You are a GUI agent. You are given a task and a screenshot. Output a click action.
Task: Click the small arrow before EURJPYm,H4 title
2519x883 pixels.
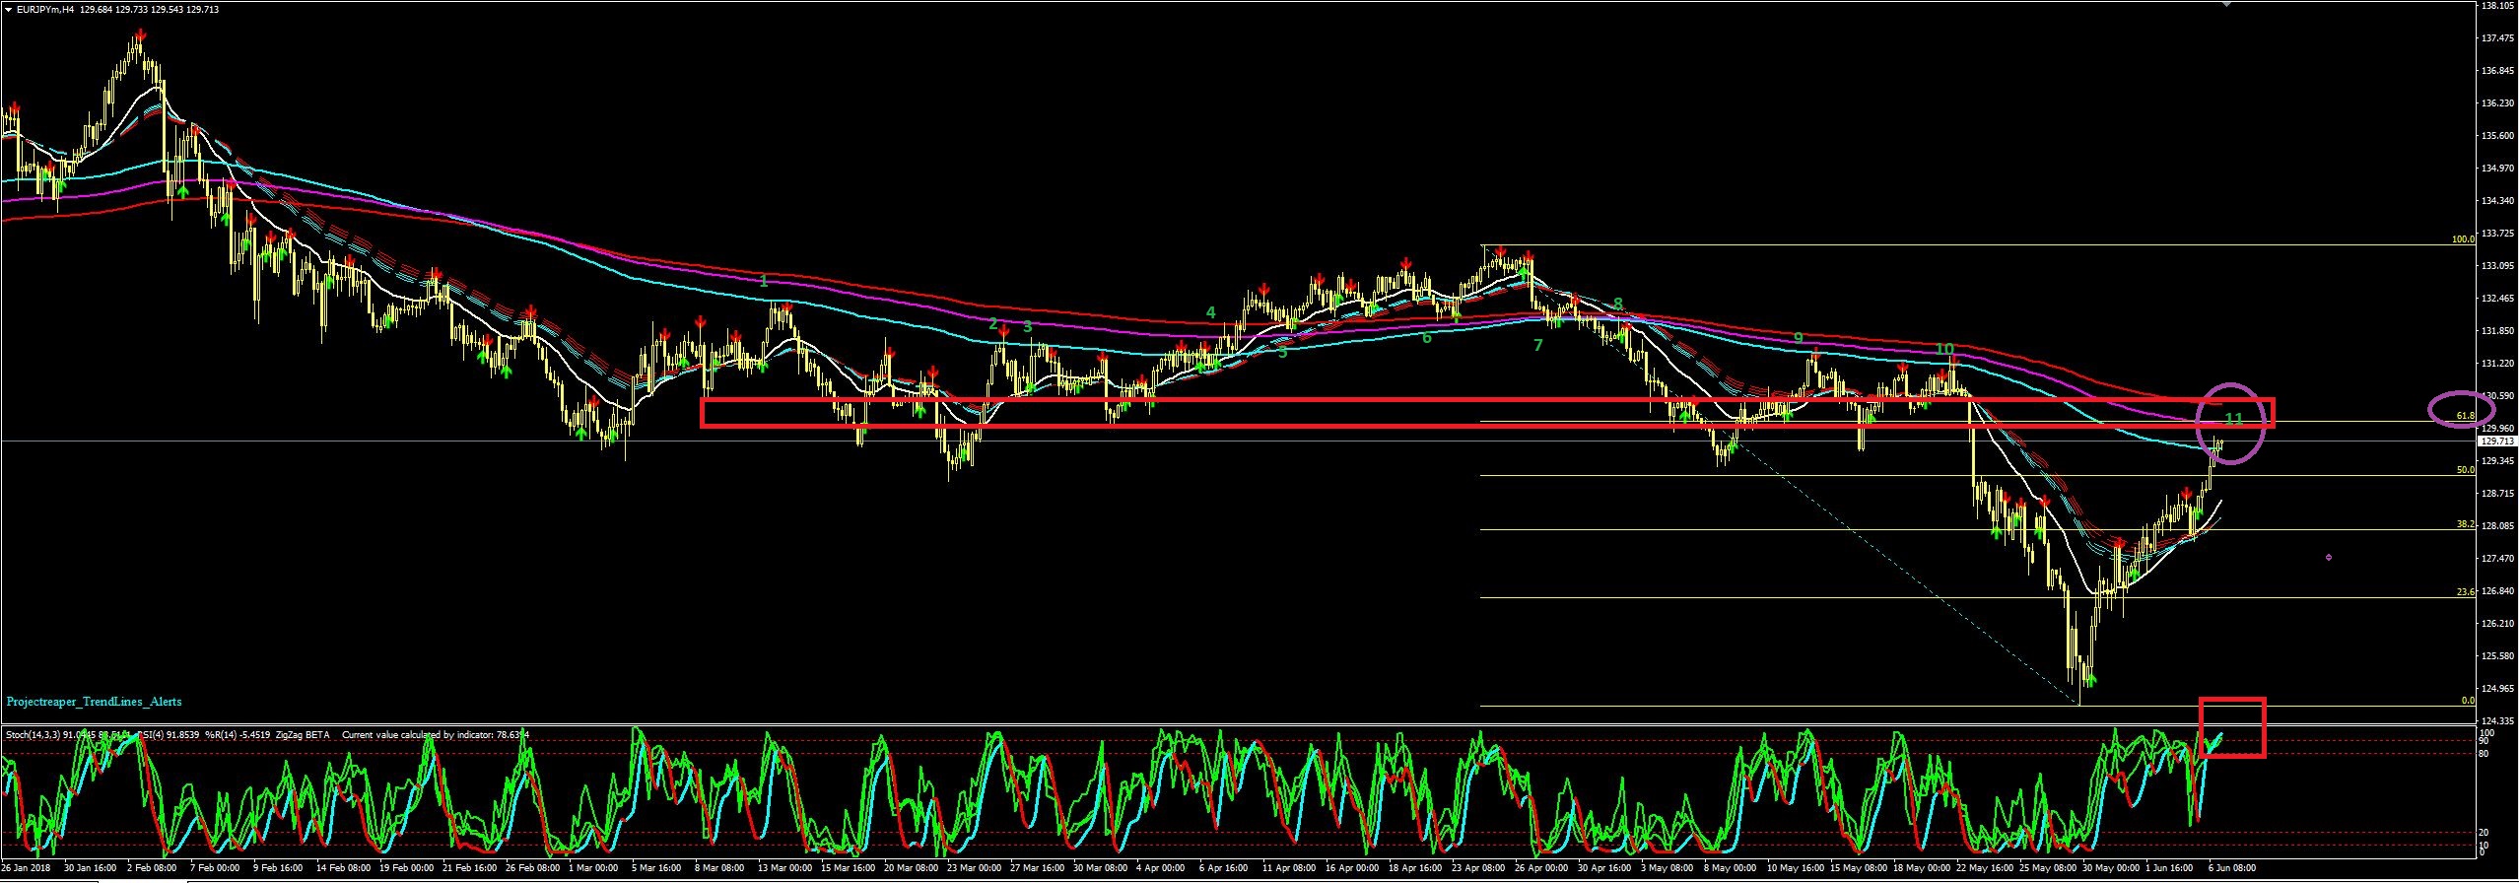point(8,10)
